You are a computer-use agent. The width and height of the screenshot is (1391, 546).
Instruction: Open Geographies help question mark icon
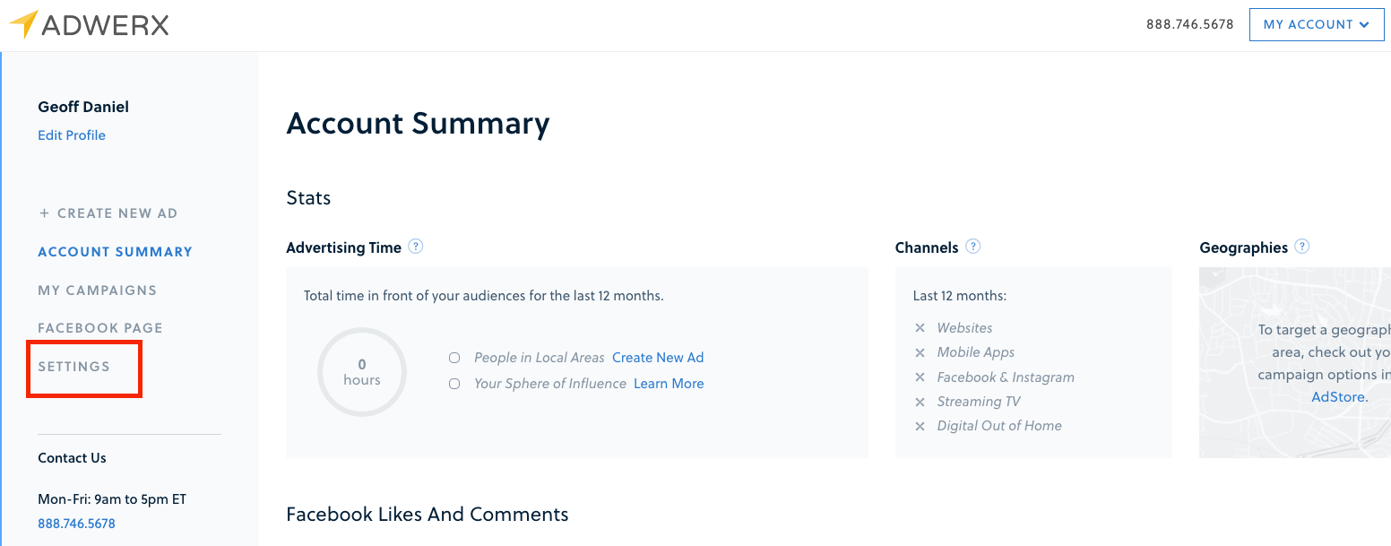1301,247
